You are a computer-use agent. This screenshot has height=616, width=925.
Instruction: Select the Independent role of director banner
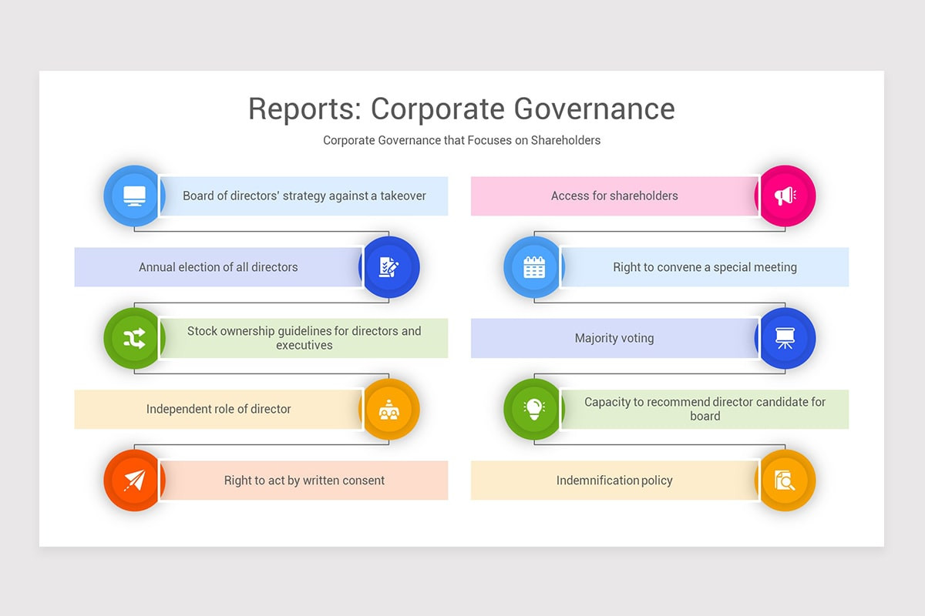(220, 409)
